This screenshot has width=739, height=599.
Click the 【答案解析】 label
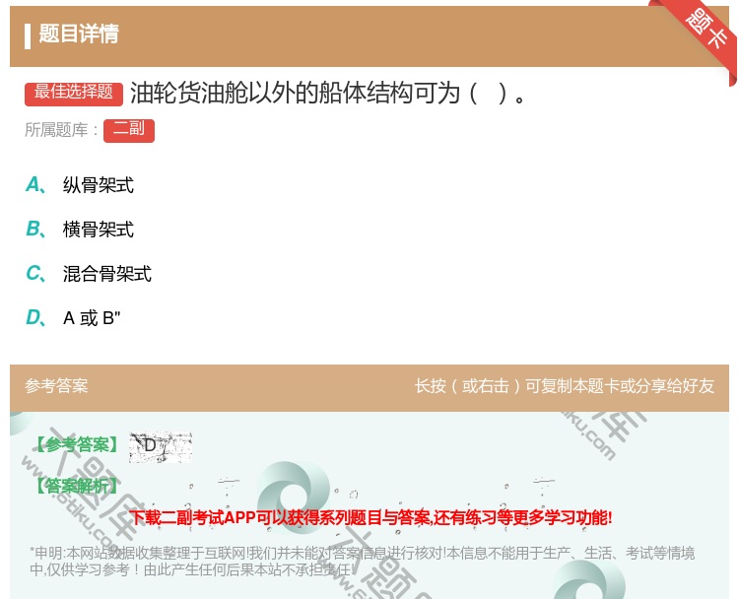coord(76,486)
